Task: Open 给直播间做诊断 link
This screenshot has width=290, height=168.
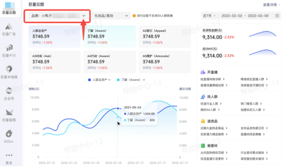Action: coord(213,79)
